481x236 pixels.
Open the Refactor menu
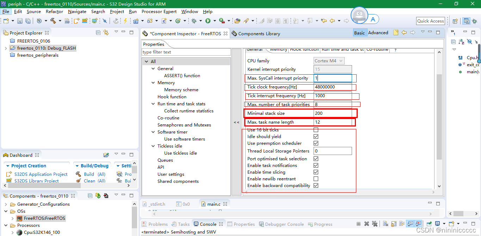click(x=54, y=11)
